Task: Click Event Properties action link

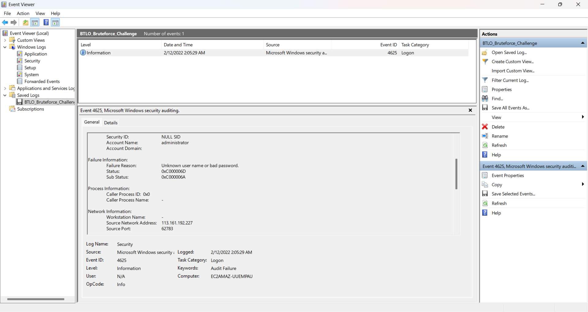Action: [x=508, y=175]
